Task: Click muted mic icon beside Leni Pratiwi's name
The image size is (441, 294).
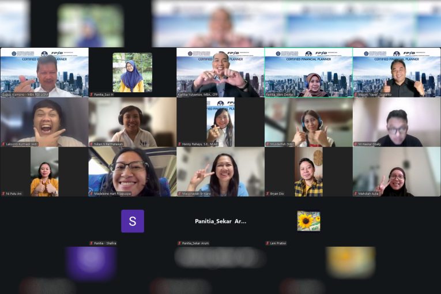Action: tap(267, 243)
